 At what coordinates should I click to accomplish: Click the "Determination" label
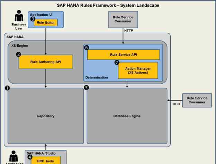(x=97, y=78)
